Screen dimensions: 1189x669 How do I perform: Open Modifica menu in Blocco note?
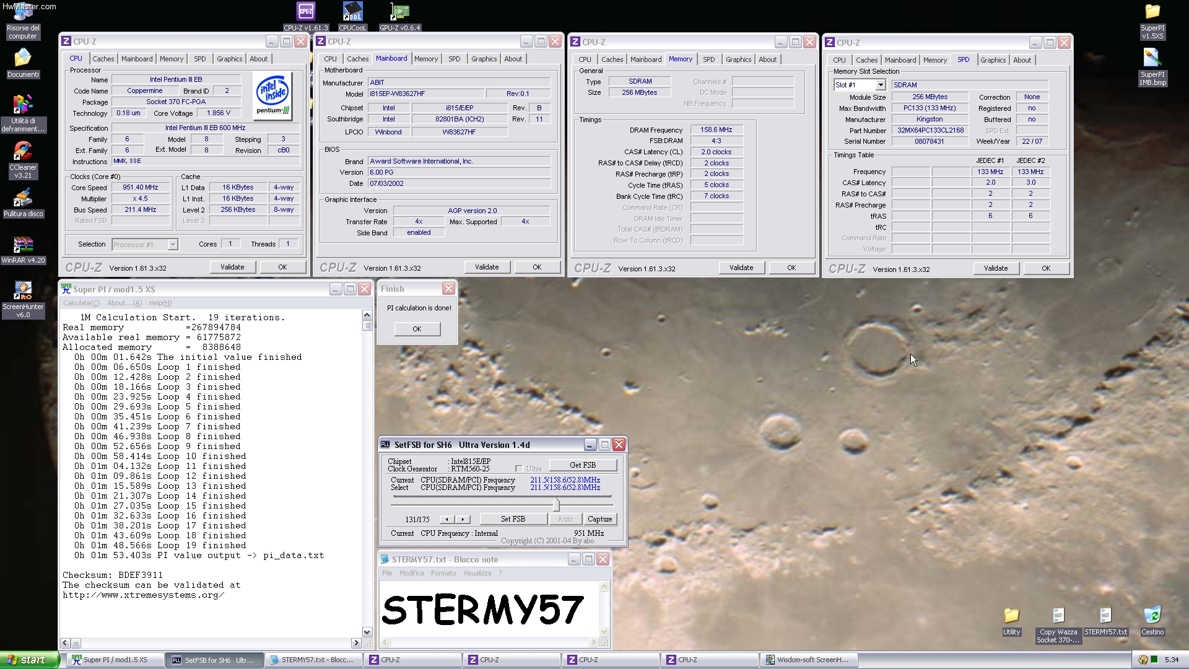tap(411, 573)
